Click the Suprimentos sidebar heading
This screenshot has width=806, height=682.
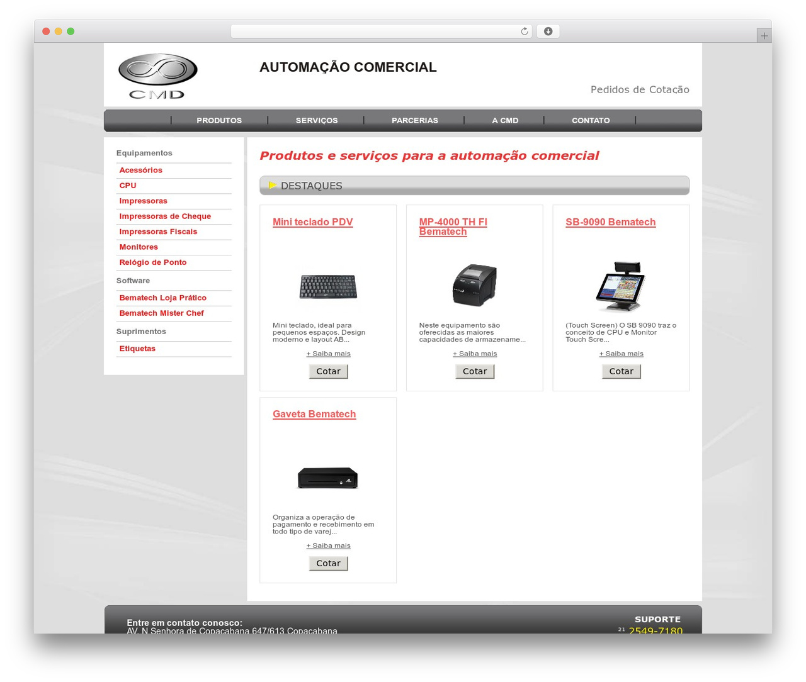point(141,332)
